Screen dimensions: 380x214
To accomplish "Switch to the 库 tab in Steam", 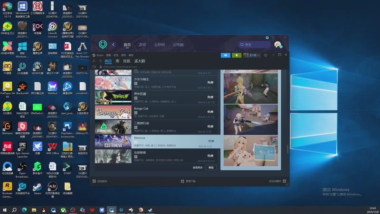I will pos(117,61).
